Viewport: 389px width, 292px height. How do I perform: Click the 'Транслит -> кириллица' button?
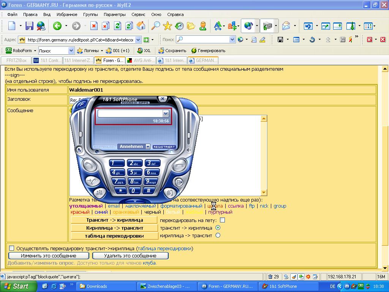pyautogui.click(x=114, y=220)
